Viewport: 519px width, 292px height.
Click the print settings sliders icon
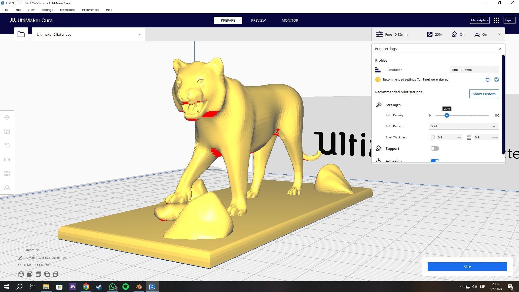tap(379, 34)
